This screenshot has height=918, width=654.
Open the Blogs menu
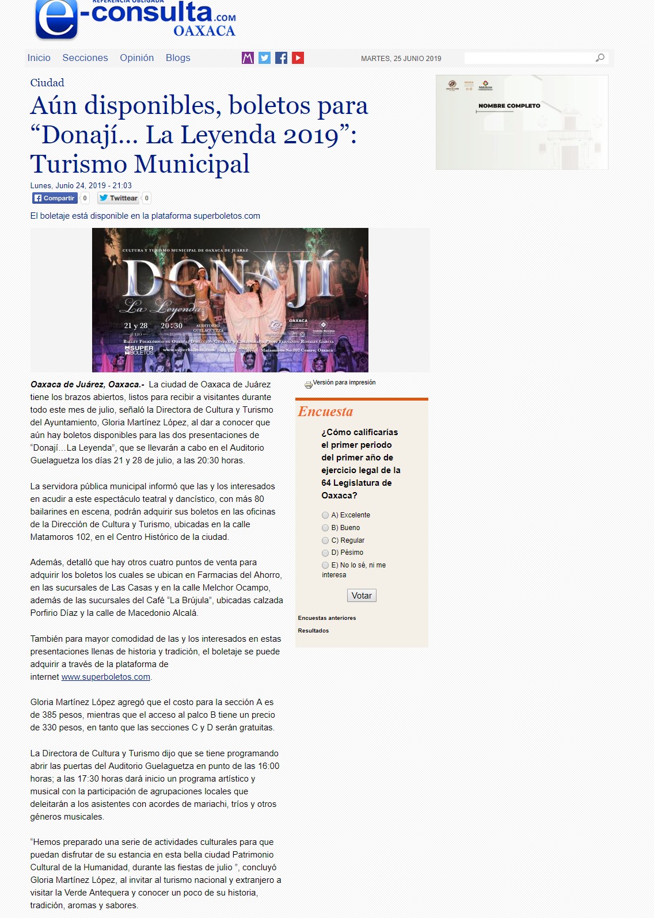pos(178,58)
